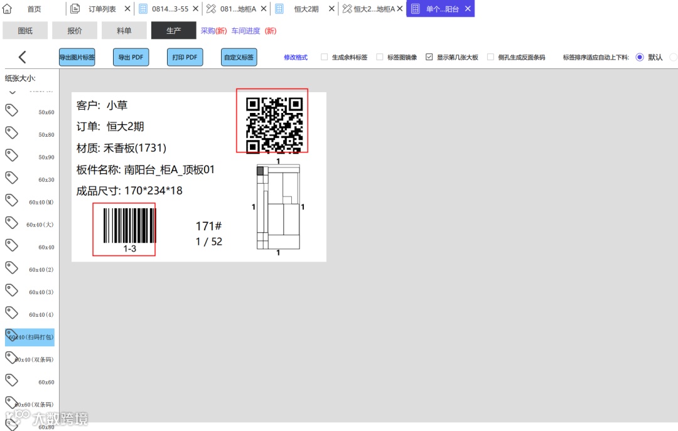This screenshot has width=678, height=431.
Task: Click the 订单: 恒大2期 line on label
Action: (110, 127)
